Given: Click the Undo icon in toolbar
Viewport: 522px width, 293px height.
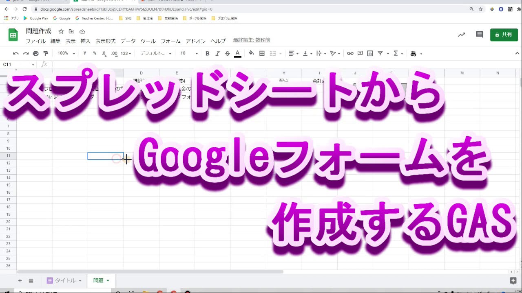Looking at the screenshot, I should (x=16, y=53).
